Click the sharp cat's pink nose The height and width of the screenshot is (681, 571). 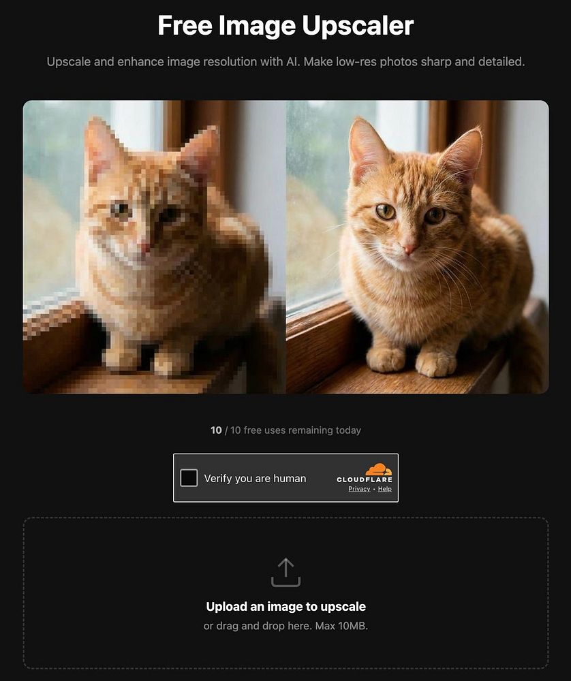click(x=409, y=249)
